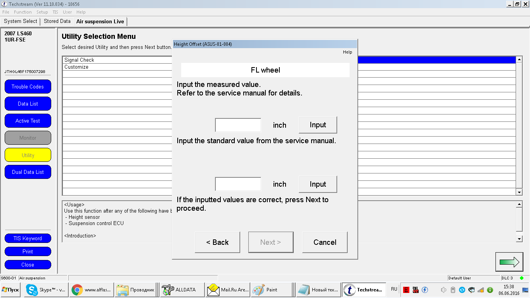Open Mail.Ru Agent from the taskbar
Image resolution: width=530 pixels, height=298 pixels.
(x=227, y=290)
